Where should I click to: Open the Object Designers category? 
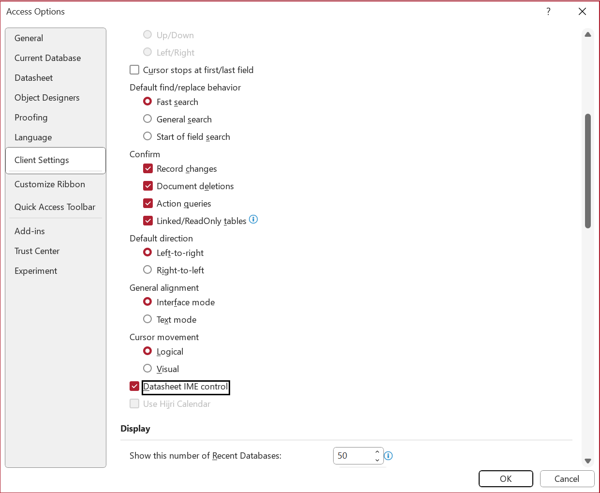click(56, 98)
